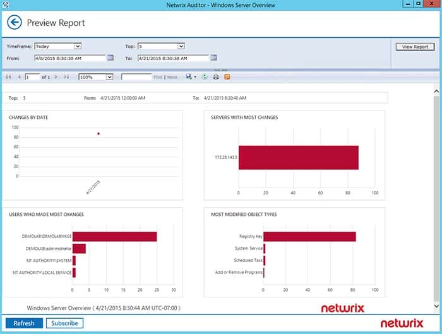Click the vertical scrollbar track
The image size is (442, 334).
click(436, 197)
